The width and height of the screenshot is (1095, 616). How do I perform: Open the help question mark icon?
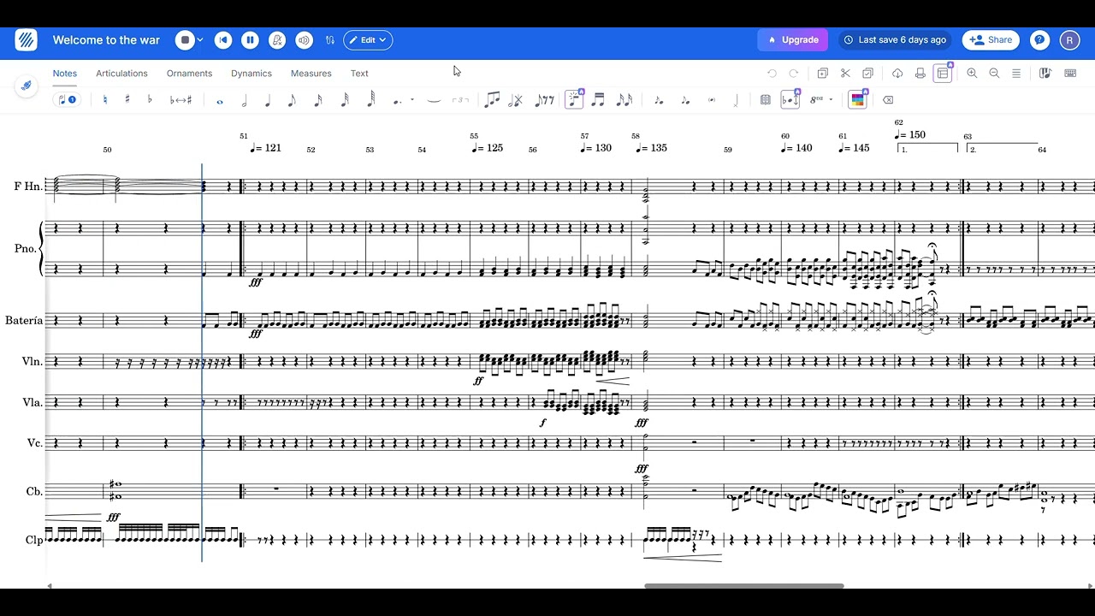[x=1039, y=39]
